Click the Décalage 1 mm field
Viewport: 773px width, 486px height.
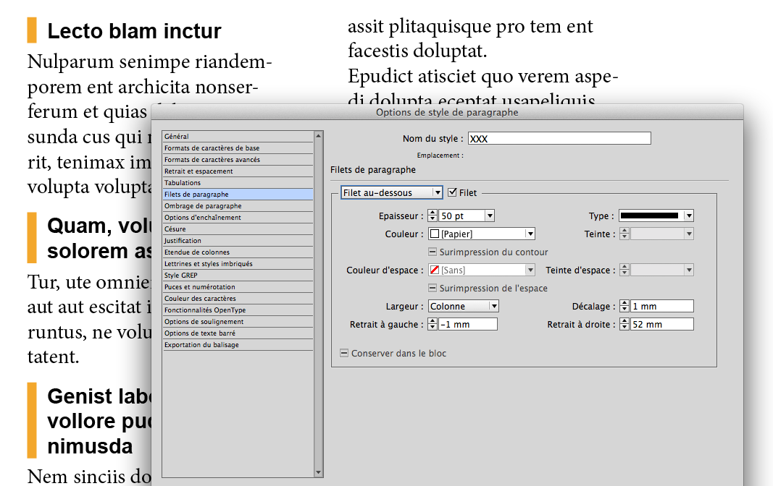point(662,306)
